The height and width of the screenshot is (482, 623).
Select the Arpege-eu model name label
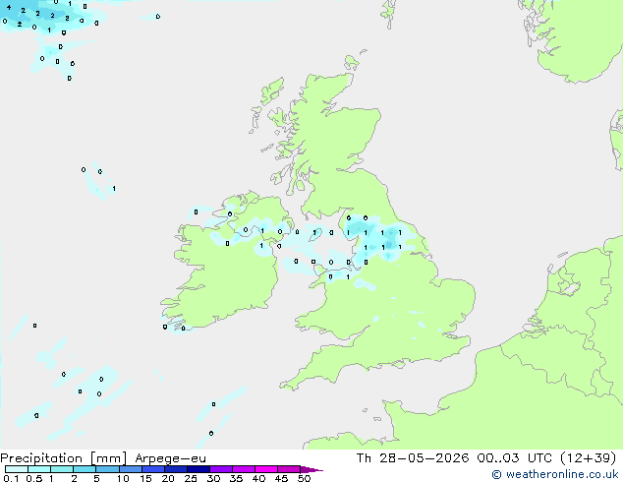coord(170,458)
